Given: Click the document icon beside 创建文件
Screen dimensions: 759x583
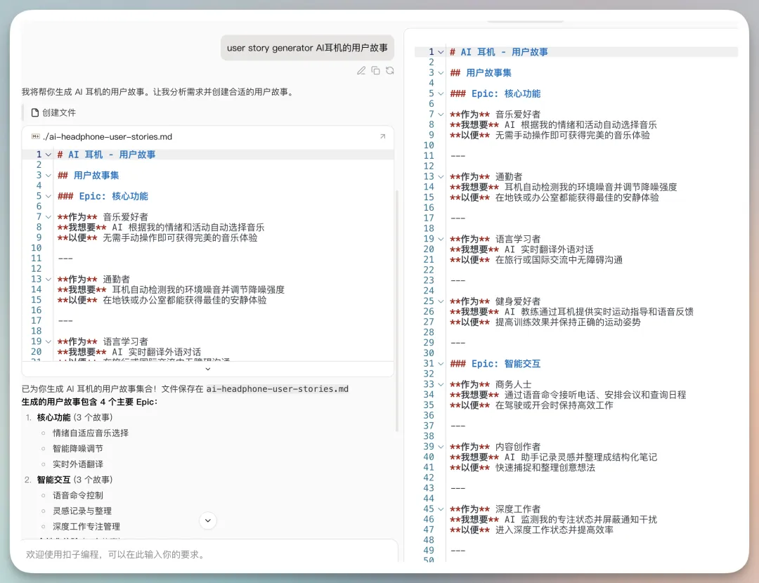Looking at the screenshot, I should pyautogui.click(x=34, y=112).
